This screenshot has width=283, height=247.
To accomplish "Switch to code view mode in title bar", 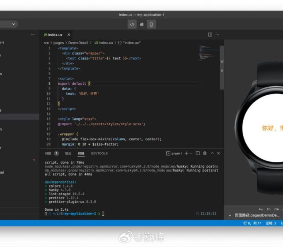I will (x=132, y=24).
